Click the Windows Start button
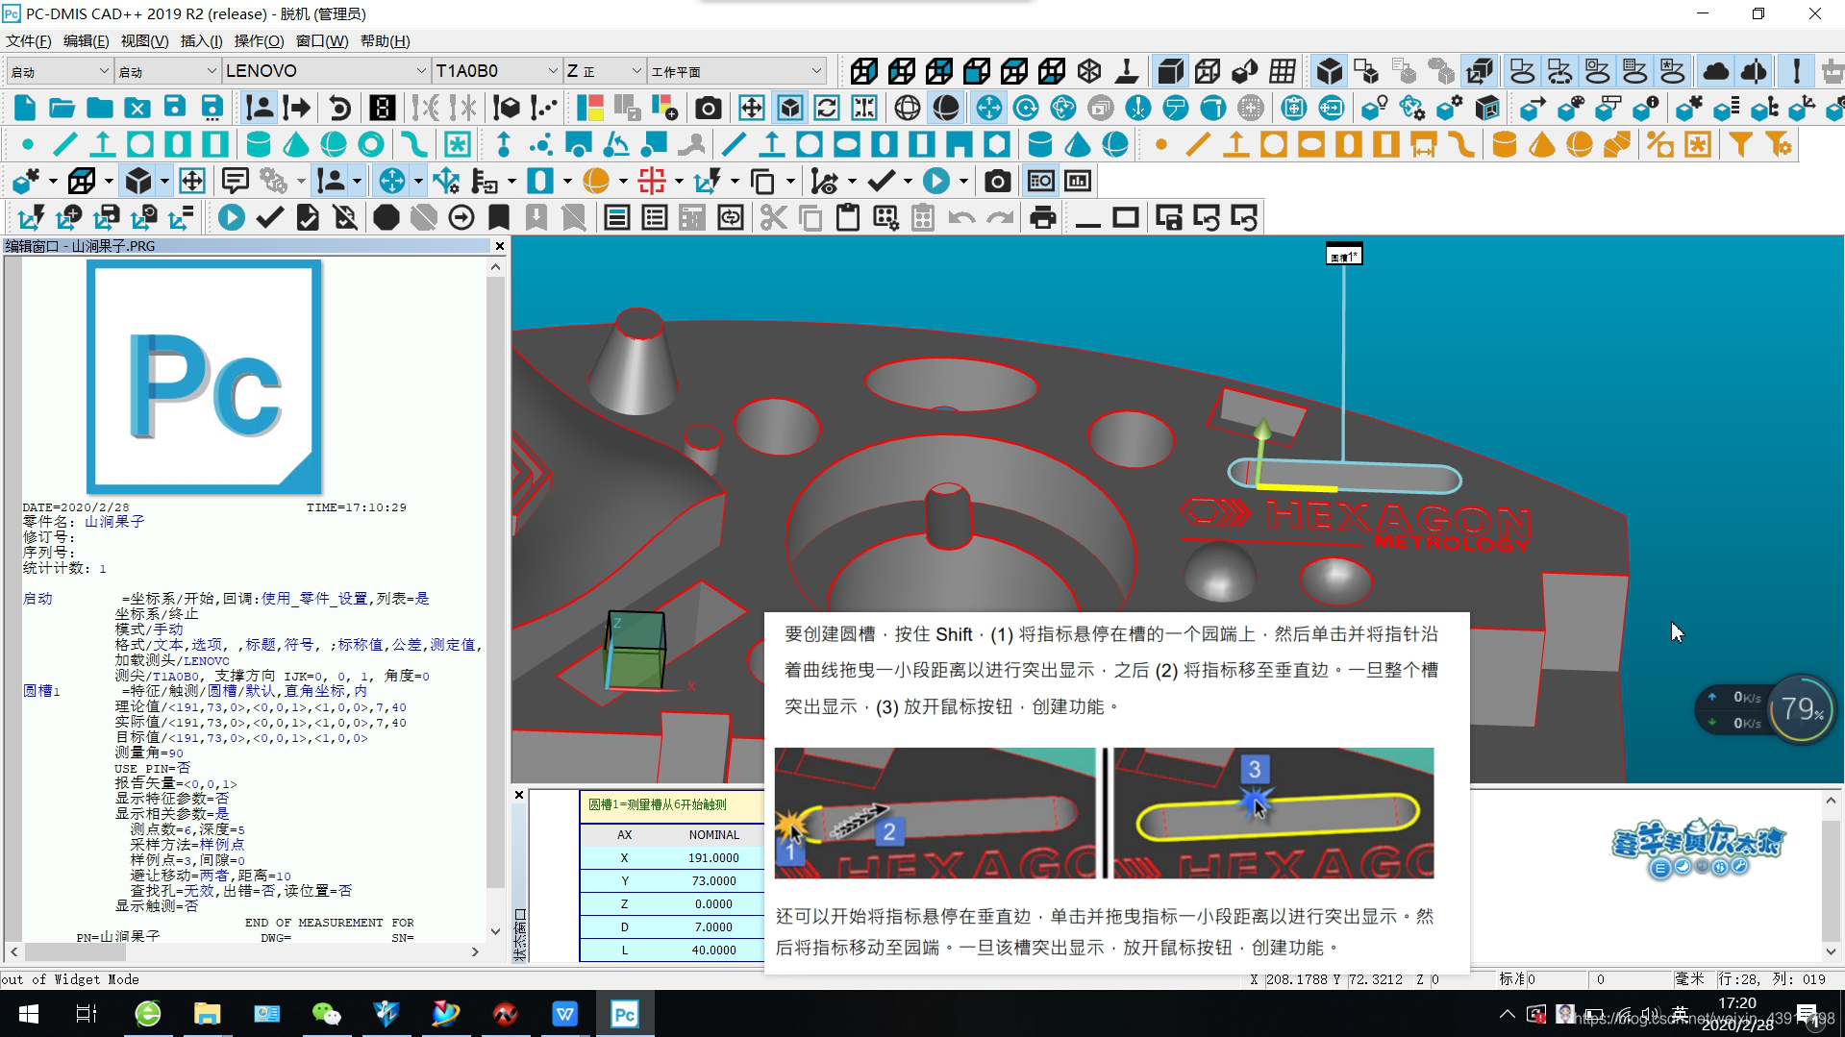This screenshot has height=1037, width=1845. click(28, 1013)
